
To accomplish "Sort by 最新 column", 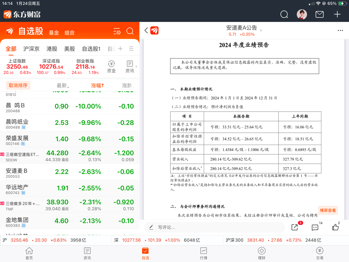I will pyautogui.click(x=63, y=86).
